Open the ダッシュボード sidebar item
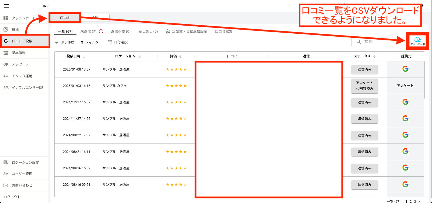 (23, 18)
